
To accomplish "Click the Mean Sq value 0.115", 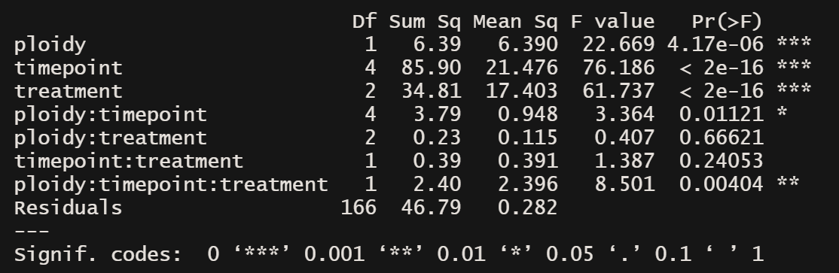I will pyautogui.click(x=528, y=138).
